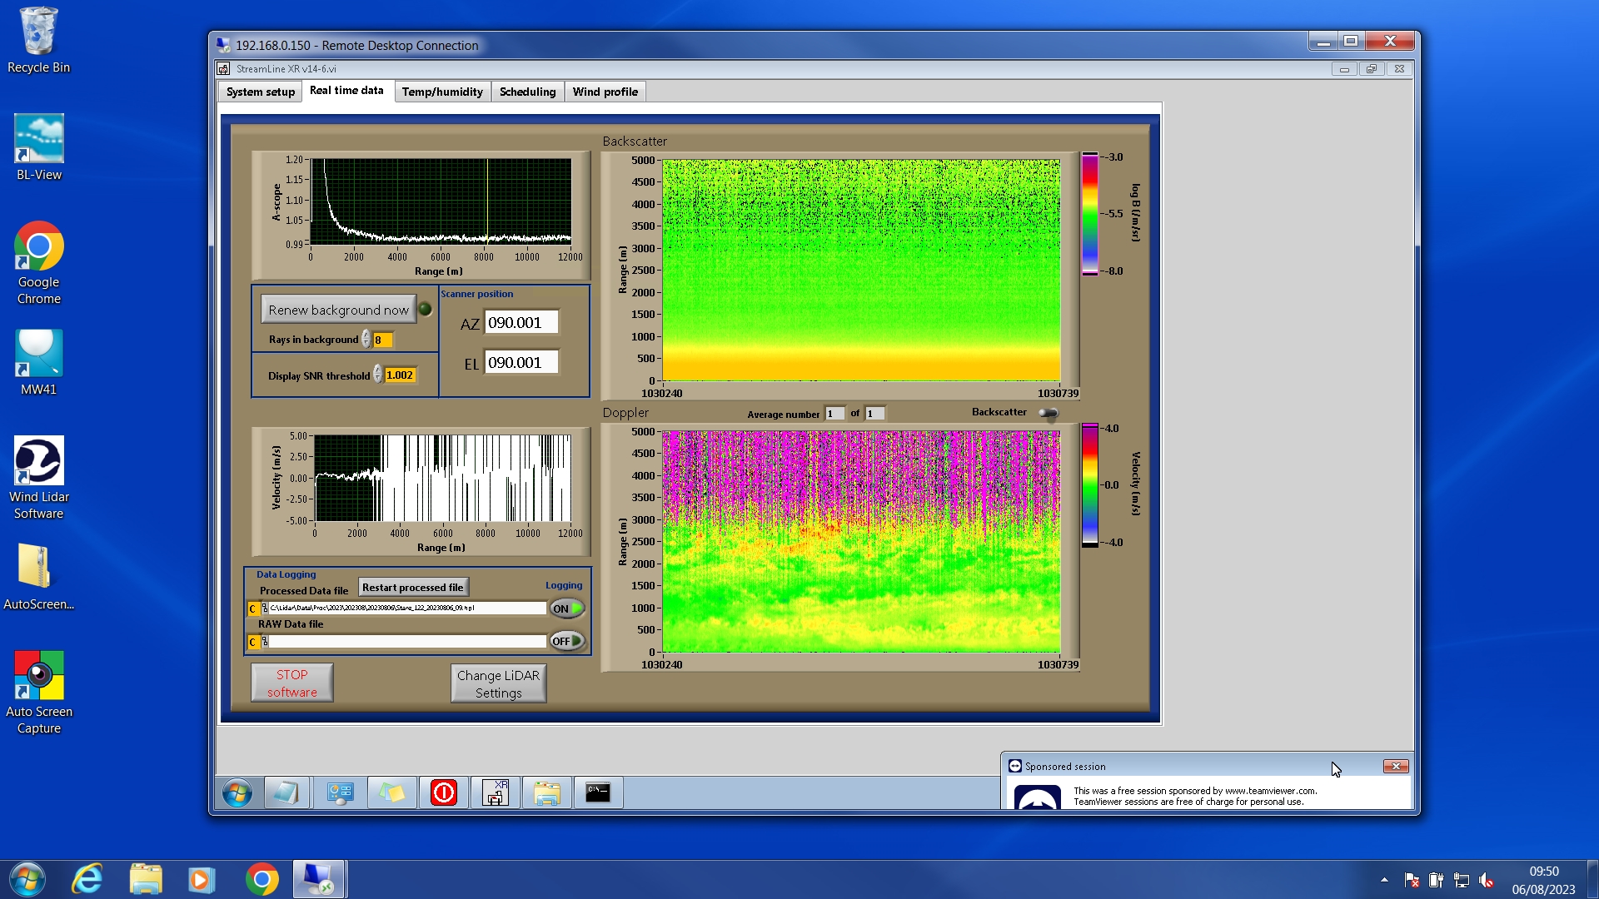Open the sticky notes taskbar icon
Image resolution: width=1599 pixels, height=899 pixels.
coord(391,792)
